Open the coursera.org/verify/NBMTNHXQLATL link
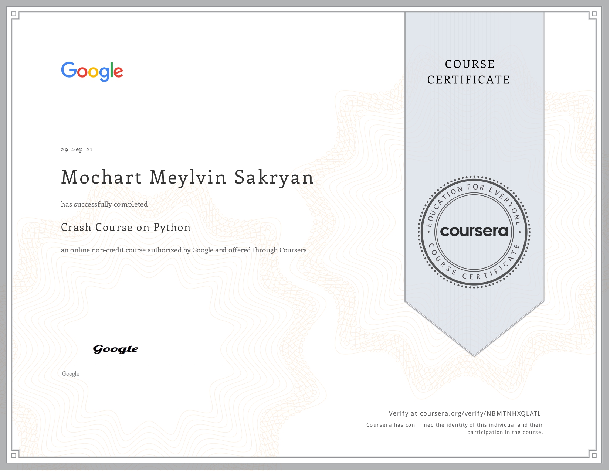 point(480,414)
